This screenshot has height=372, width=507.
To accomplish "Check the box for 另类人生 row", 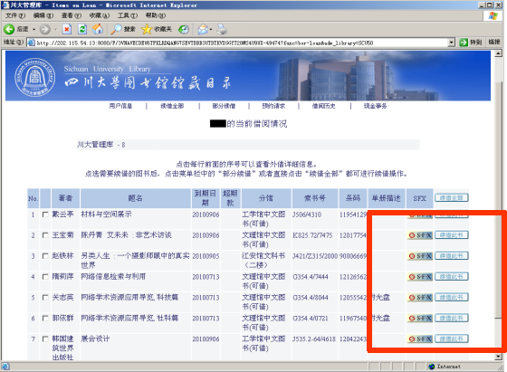I will [45, 256].
